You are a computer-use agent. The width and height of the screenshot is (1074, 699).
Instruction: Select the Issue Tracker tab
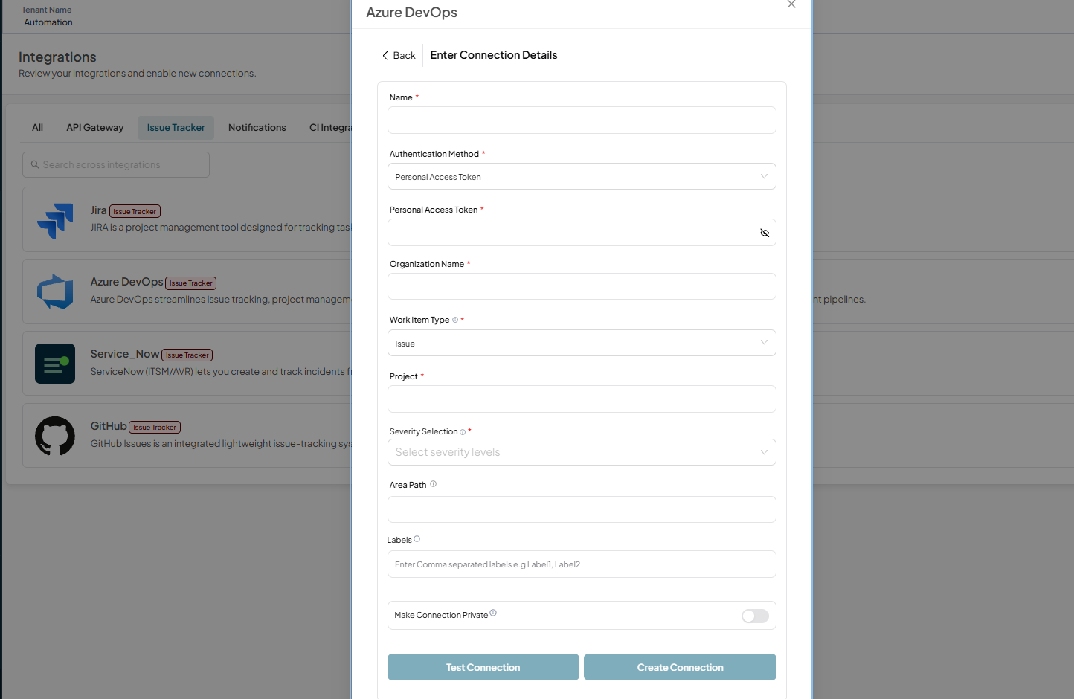[x=176, y=127]
